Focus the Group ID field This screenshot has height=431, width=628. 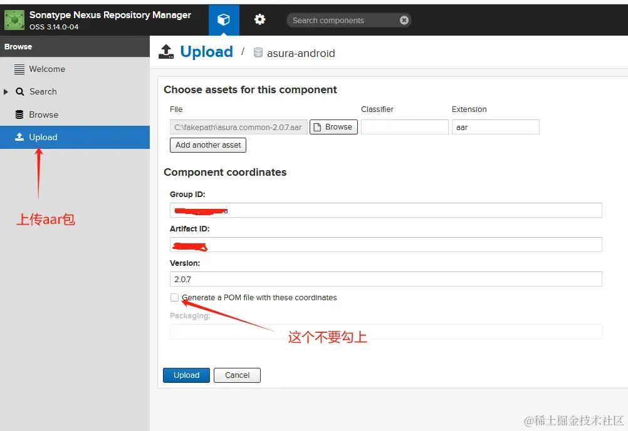pos(385,210)
